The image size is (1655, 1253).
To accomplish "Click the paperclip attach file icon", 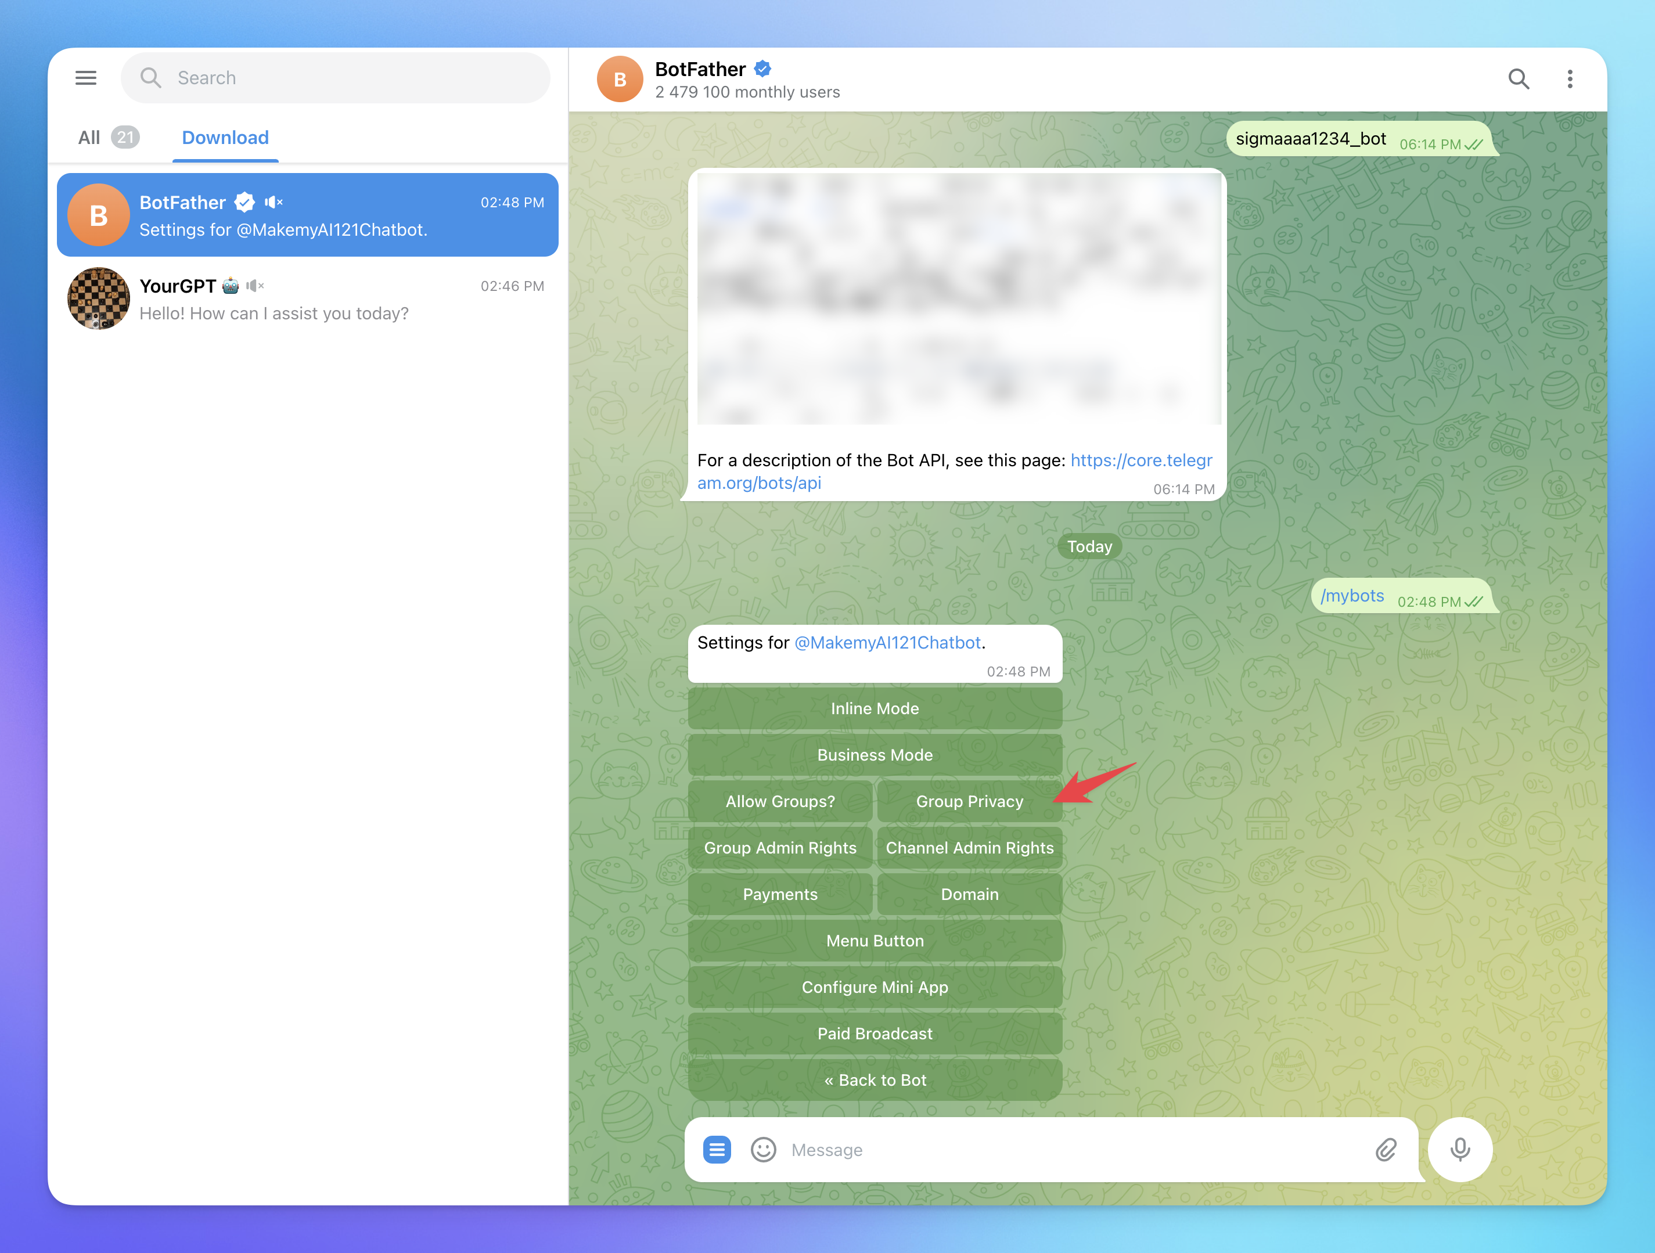I will click(1385, 1149).
